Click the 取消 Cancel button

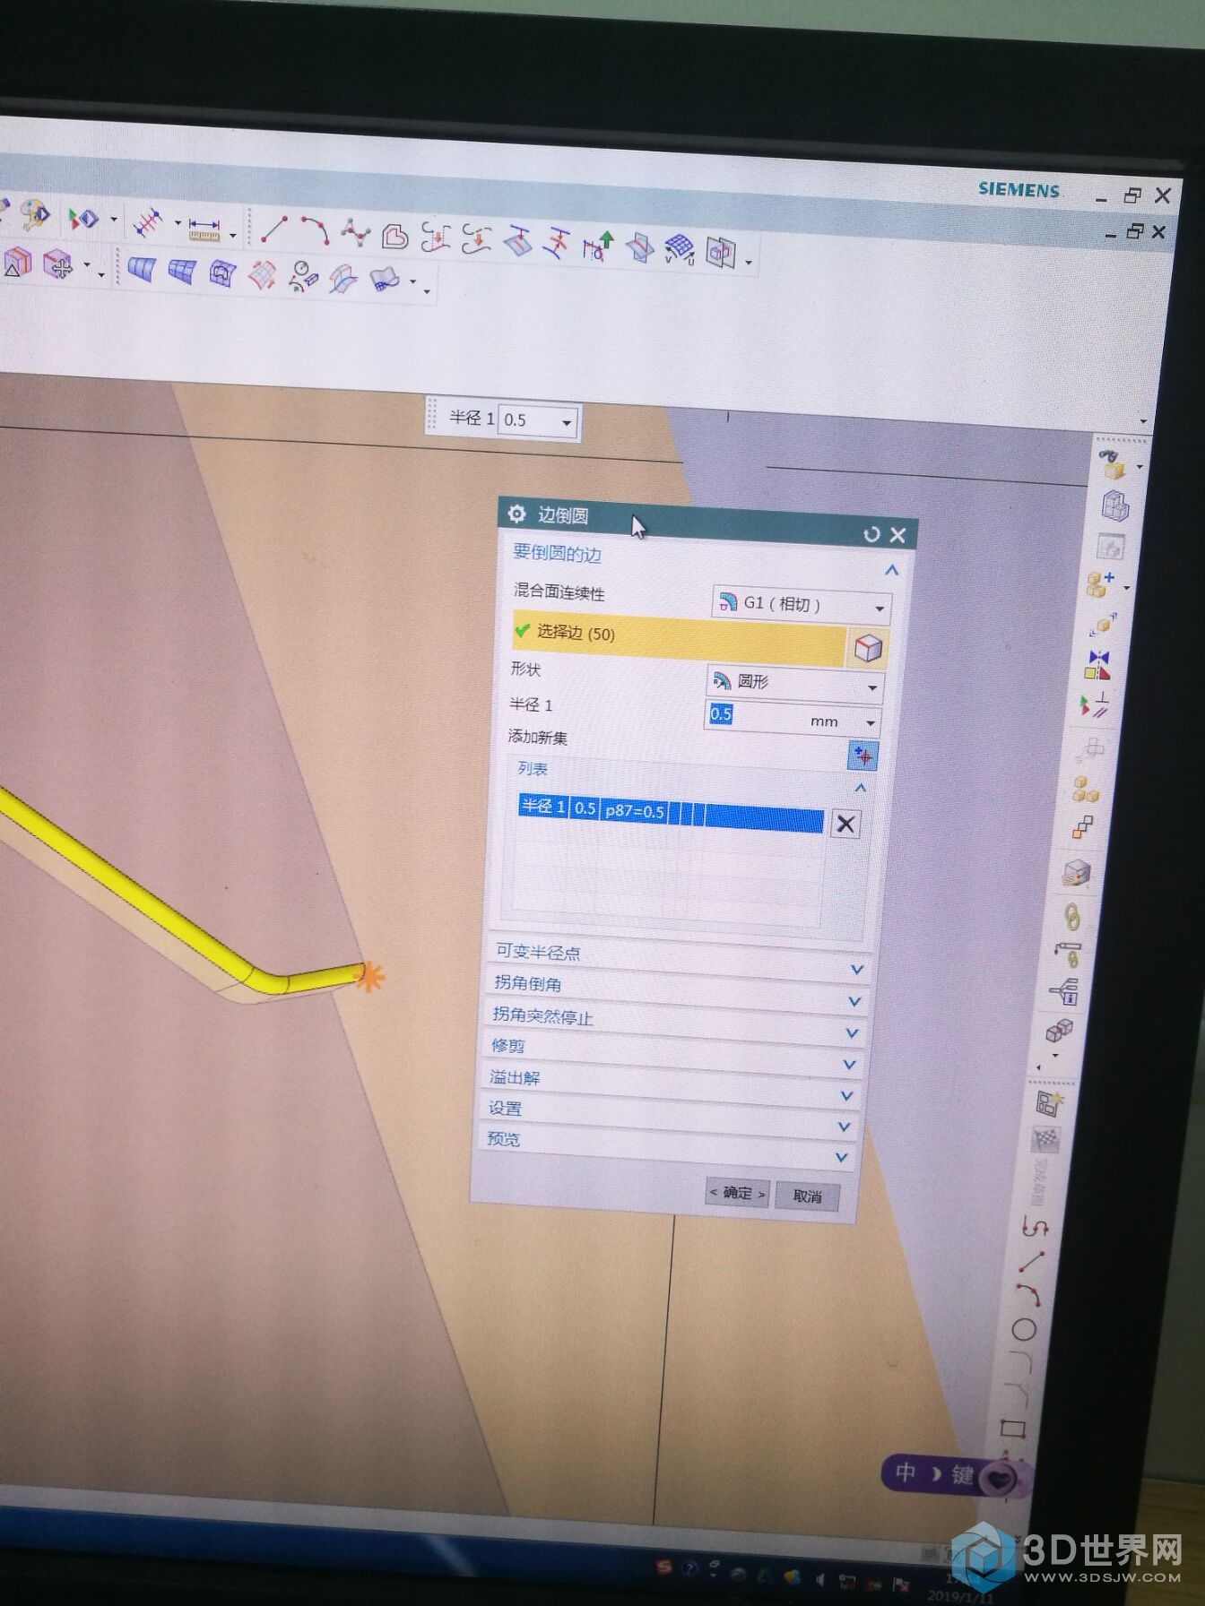tap(808, 1196)
